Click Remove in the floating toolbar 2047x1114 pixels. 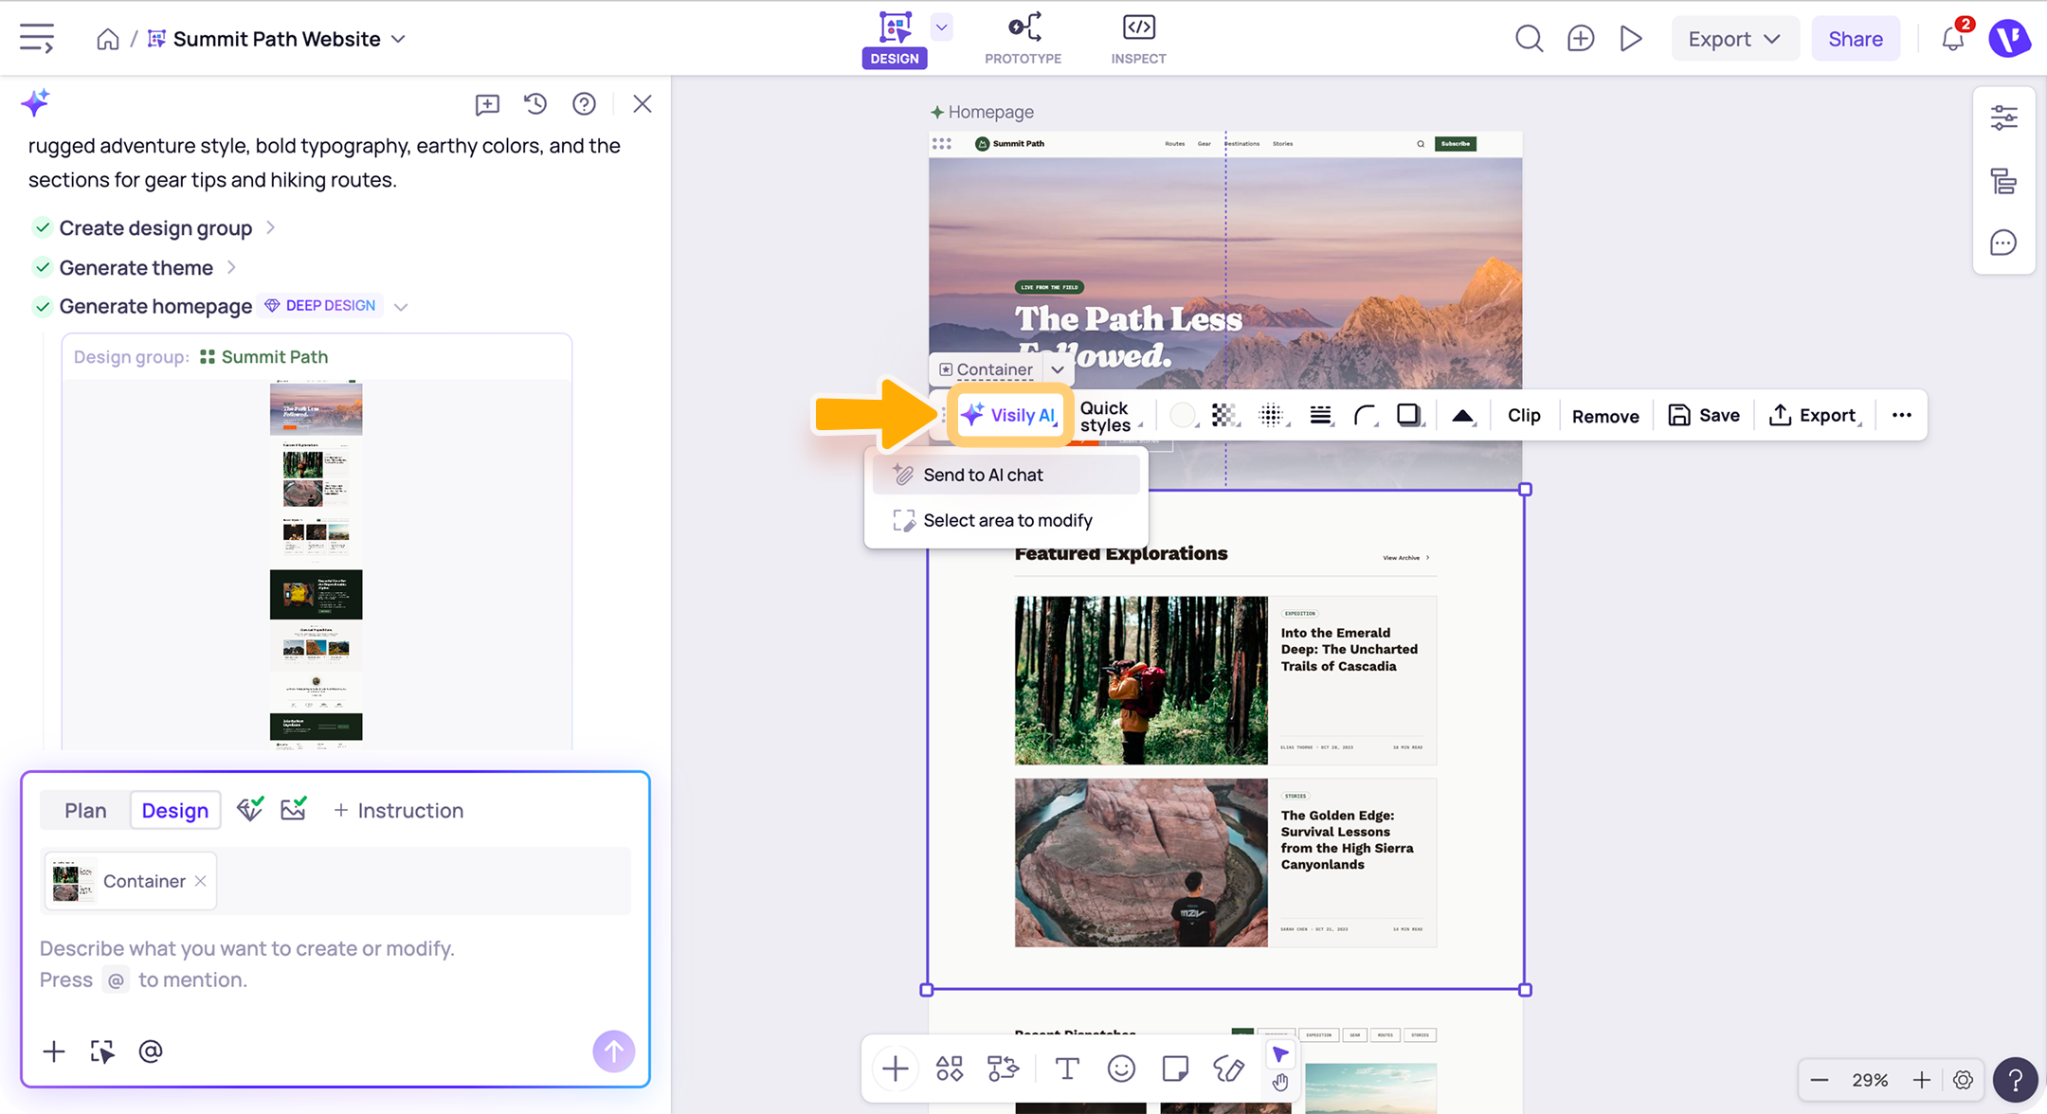click(x=1604, y=416)
